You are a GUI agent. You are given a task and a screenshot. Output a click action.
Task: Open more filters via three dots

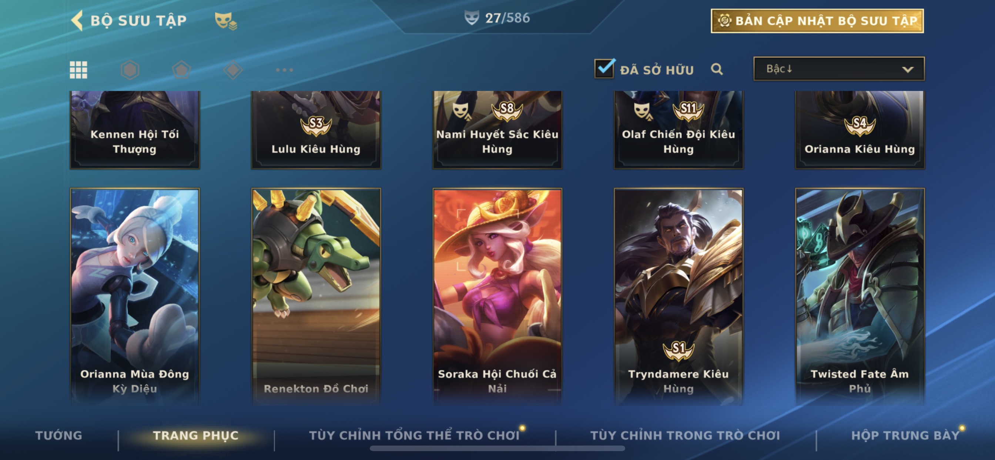(x=285, y=70)
